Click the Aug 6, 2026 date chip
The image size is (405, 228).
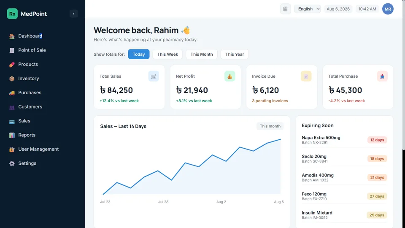[338, 9]
